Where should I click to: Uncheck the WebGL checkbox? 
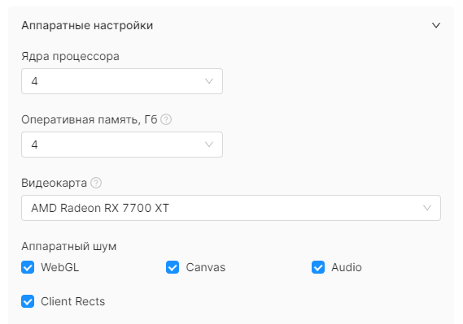(28, 267)
